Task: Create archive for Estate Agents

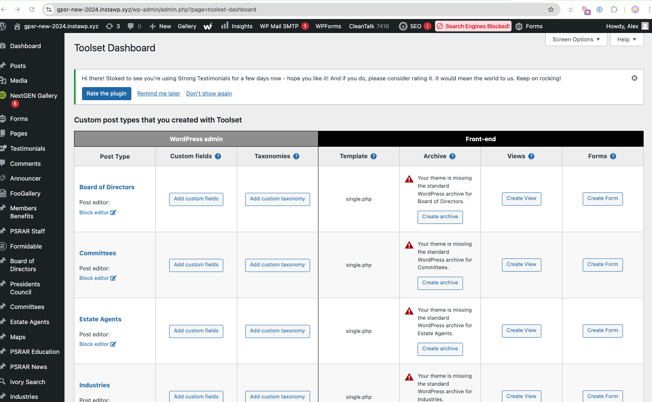Action: (440, 349)
